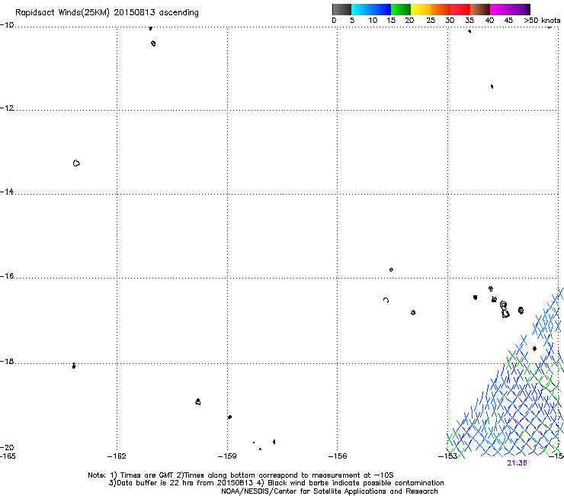Click the cyan-blue 5-15 knots color segment
The height and width of the screenshot is (496, 564).
(371, 9)
